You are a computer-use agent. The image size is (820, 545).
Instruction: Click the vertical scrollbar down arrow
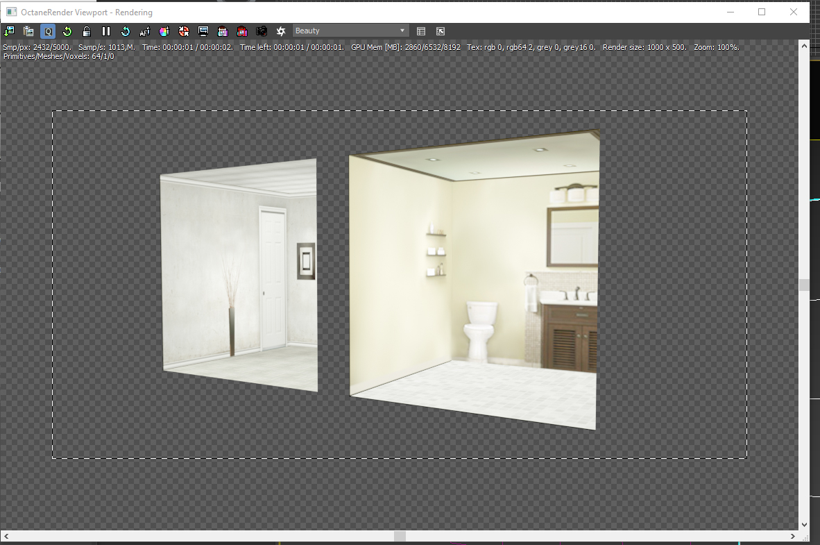(804, 525)
